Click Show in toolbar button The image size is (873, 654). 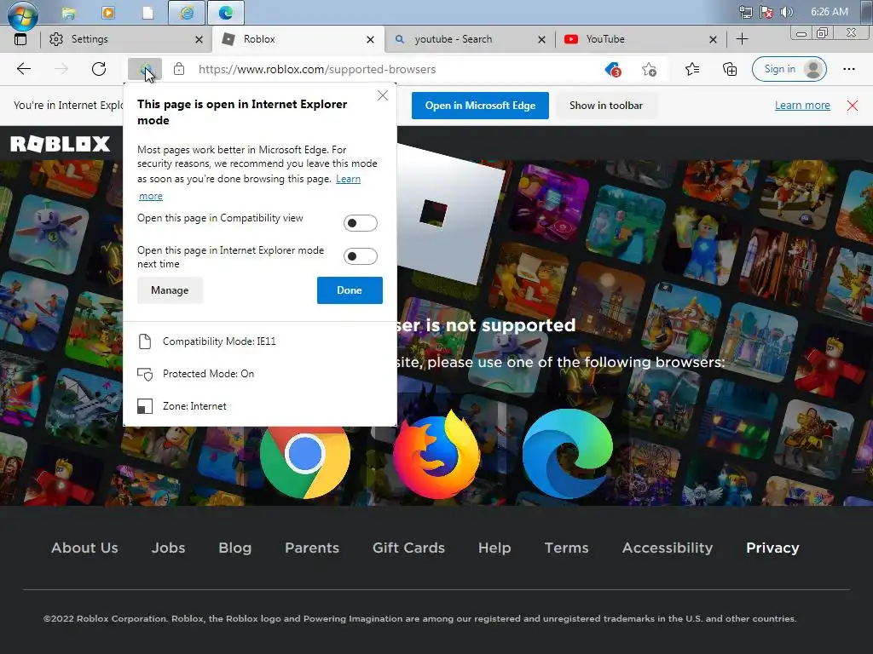[x=606, y=106]
